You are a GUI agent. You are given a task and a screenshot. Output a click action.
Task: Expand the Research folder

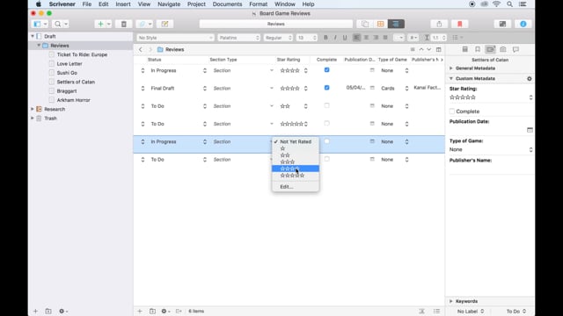pyautogui.click(x=33, y=109)
